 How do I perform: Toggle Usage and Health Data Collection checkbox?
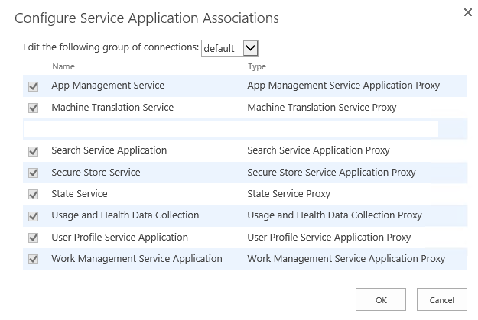click(34, 216)
